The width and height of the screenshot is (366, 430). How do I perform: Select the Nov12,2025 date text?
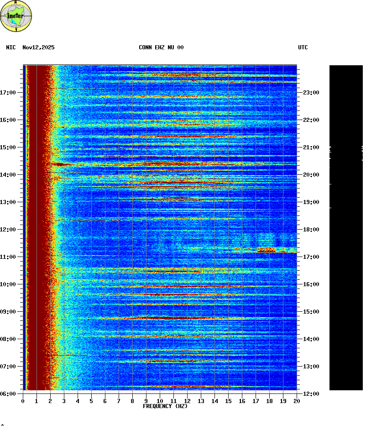[38, 47]
